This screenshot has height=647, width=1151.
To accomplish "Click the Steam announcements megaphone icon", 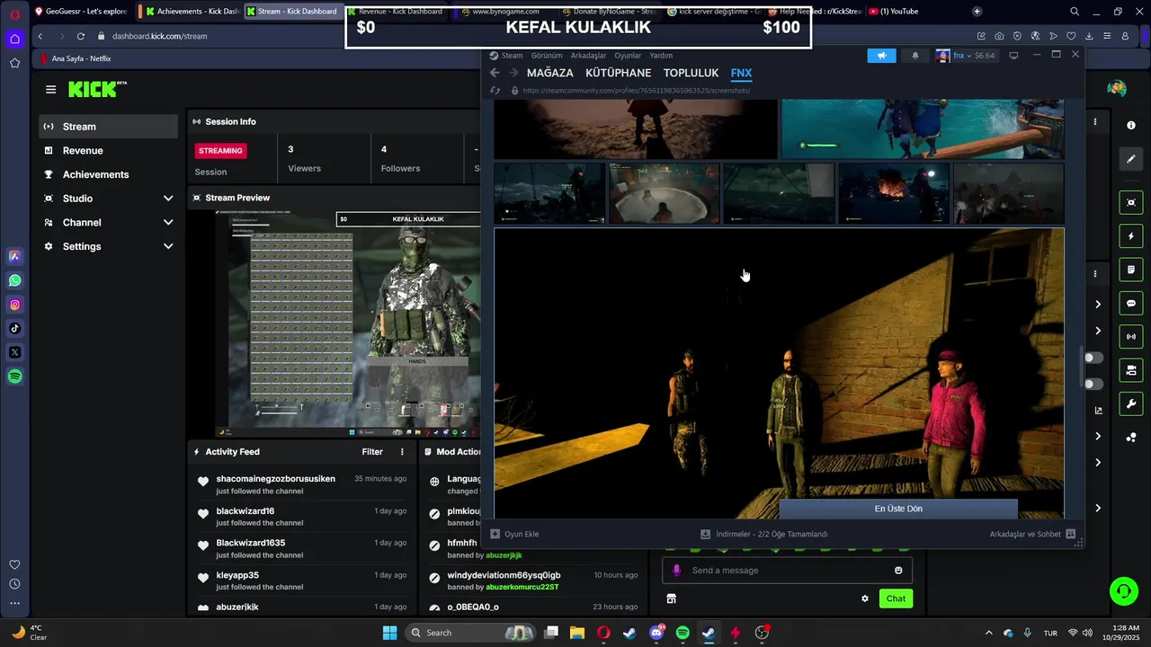I will [x=881, y=56].
